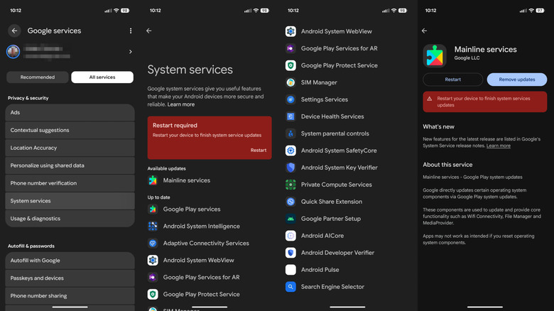Tap Device Health Services icon
554x311 pixels.
[290, 116]
